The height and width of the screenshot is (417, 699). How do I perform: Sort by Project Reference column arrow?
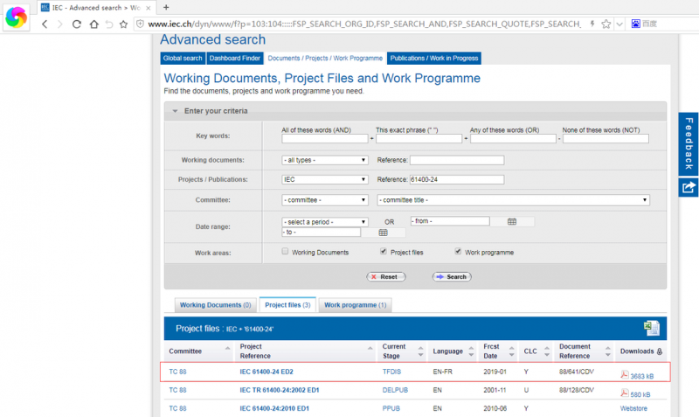pyautogui.click(x=370, y=348)
